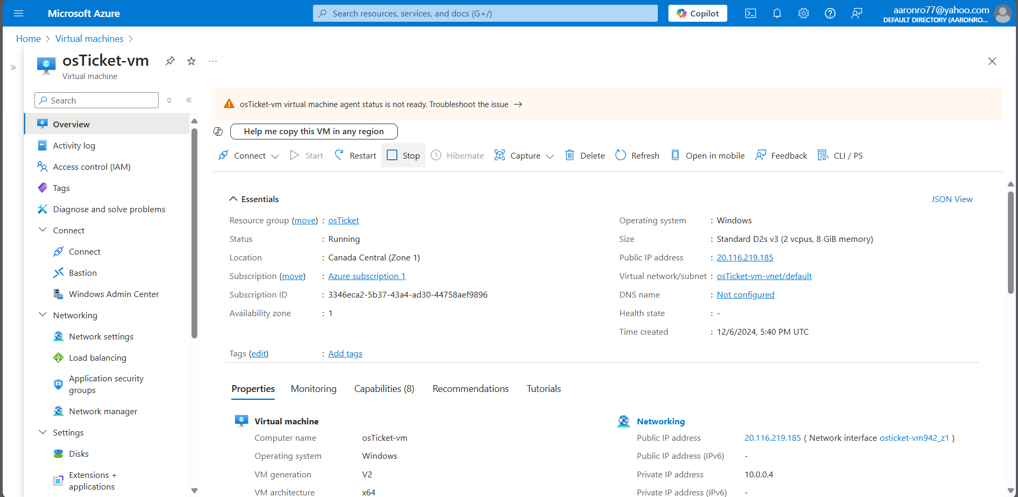Stop the osTicket-vm virtual machine
Image resolution: width=1018 pixels, height=497 pixels.
coord(403,155)
